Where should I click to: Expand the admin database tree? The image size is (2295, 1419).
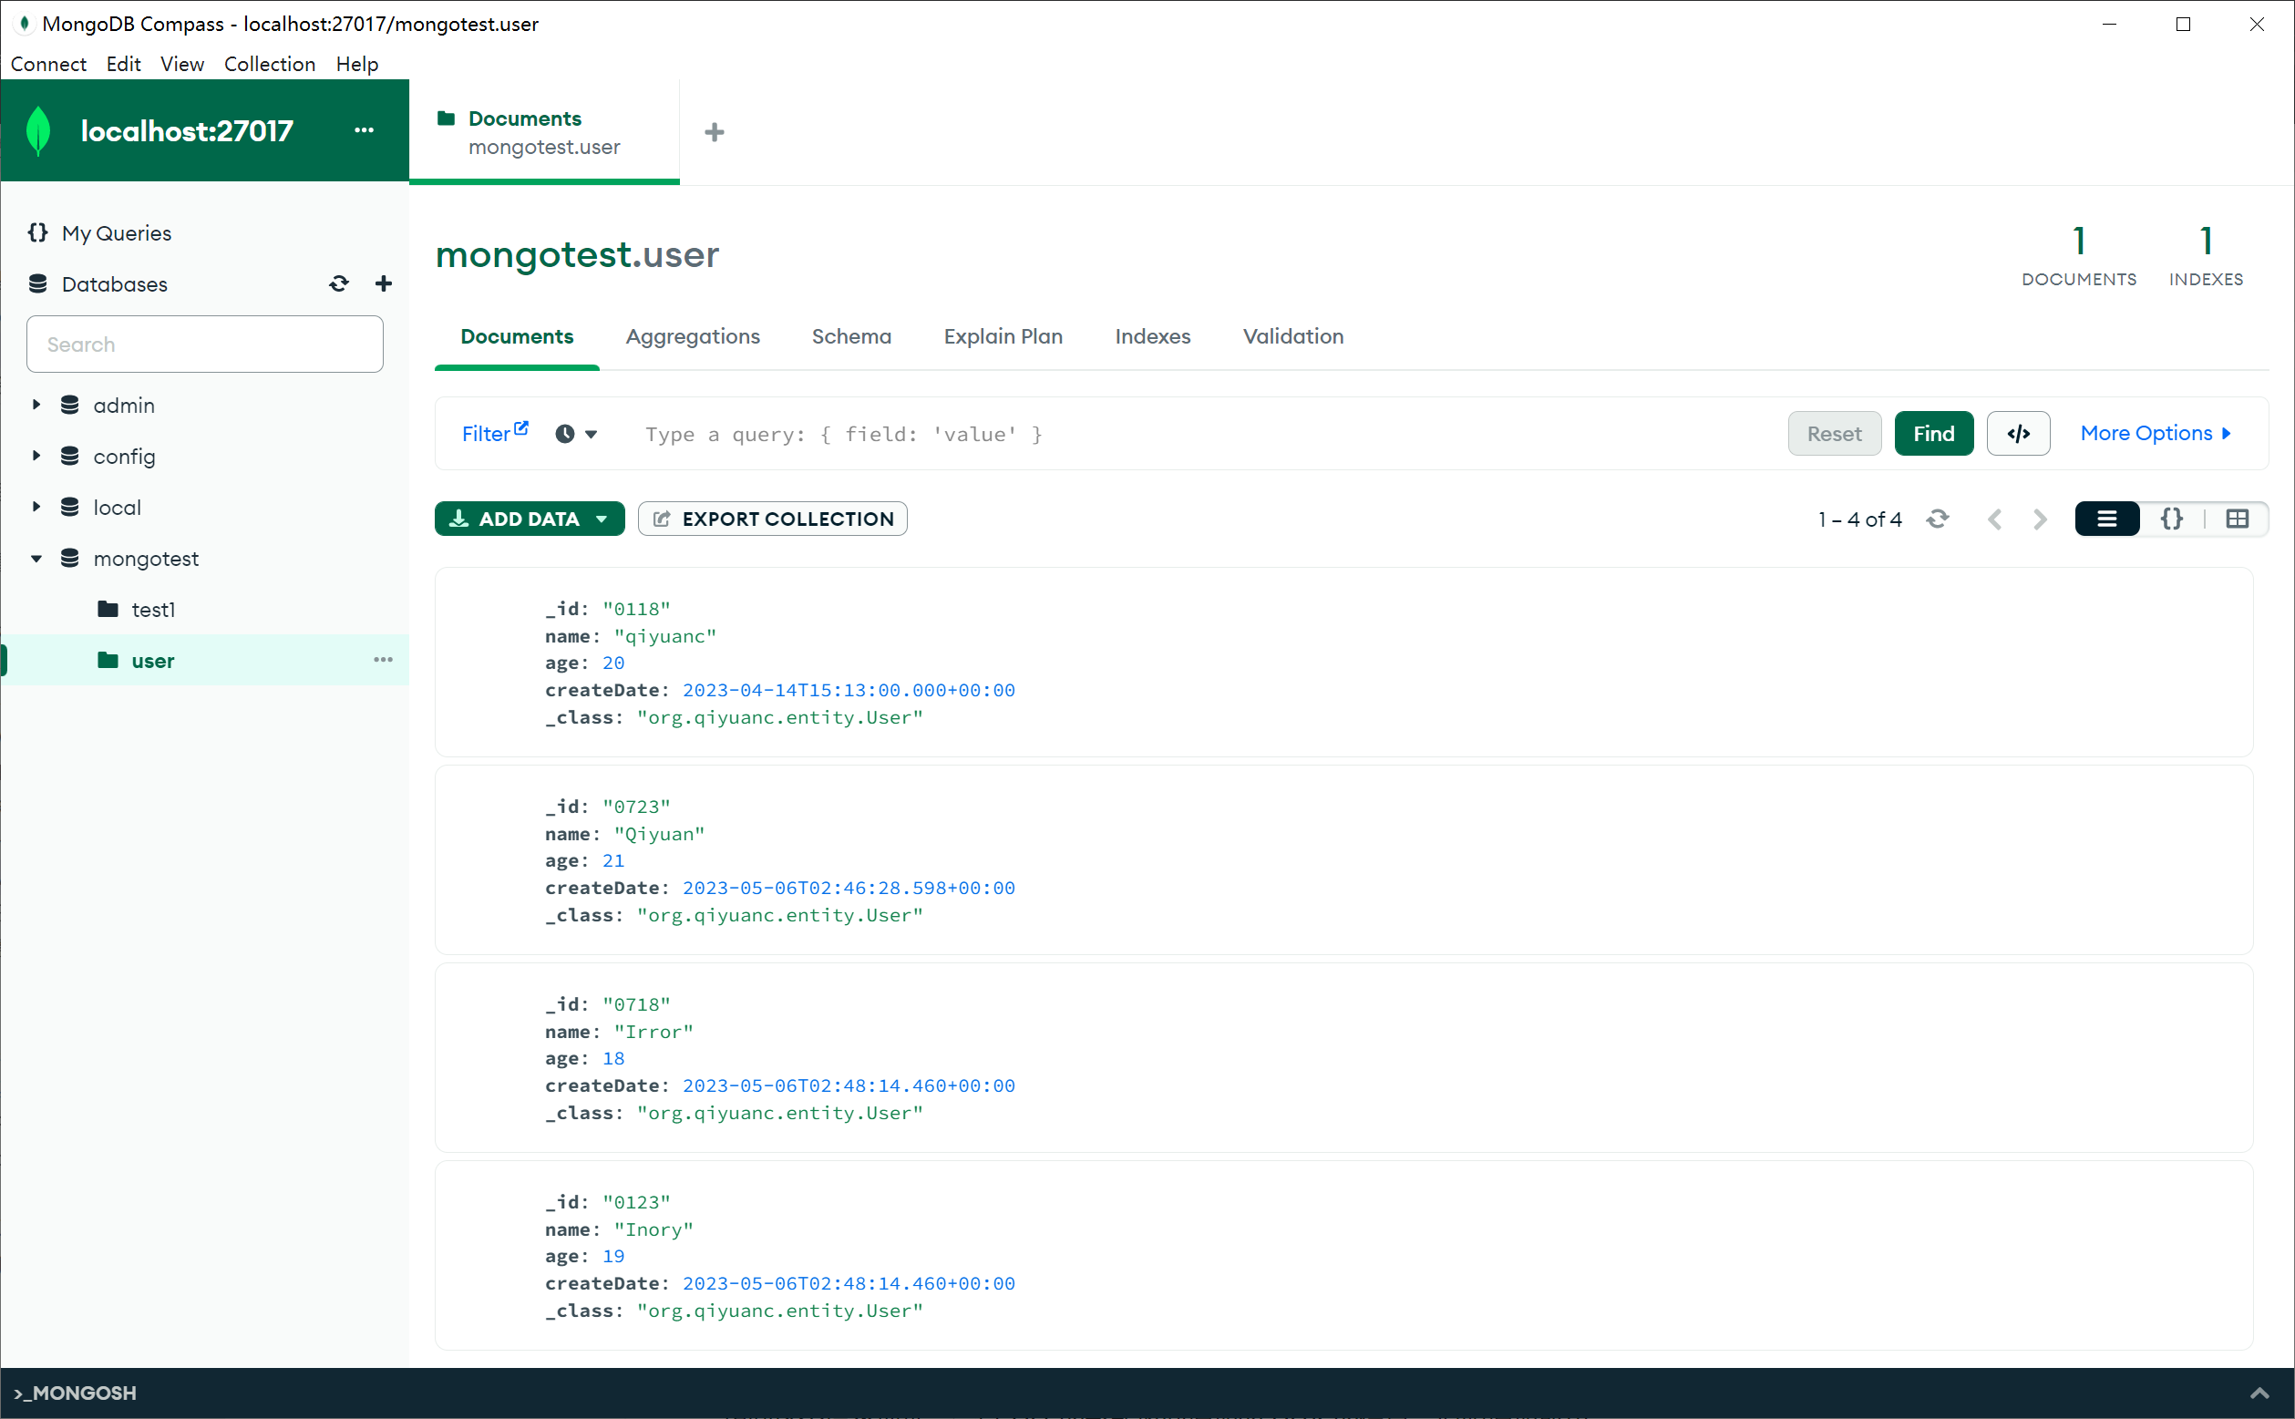click(36, 405)
